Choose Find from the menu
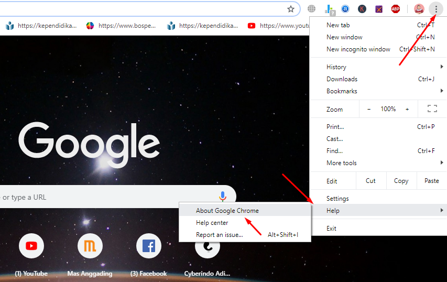 click(x=378, y=151)
